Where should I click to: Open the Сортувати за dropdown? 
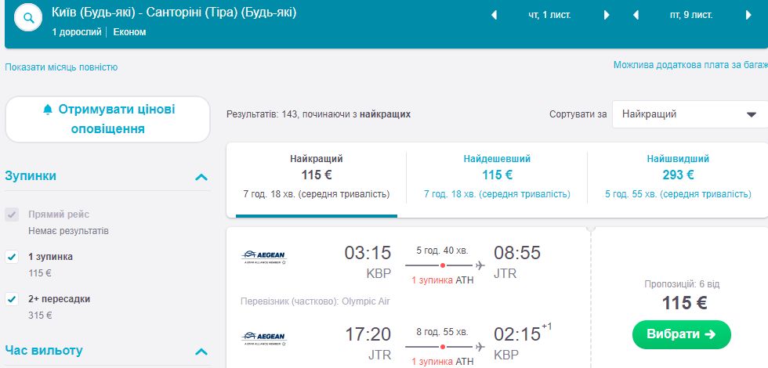[x=690, y=114]
